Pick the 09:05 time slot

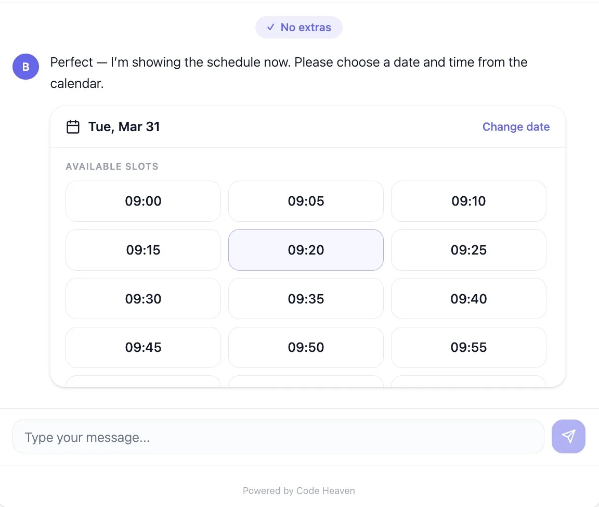click(306, 201)
